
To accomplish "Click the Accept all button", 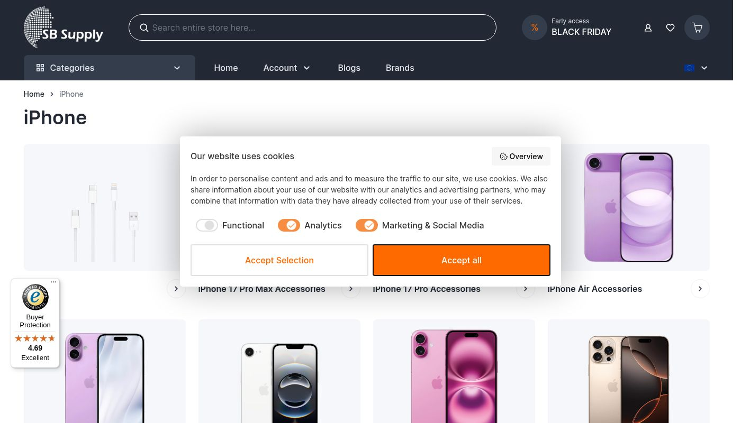I will click(461, 260).
